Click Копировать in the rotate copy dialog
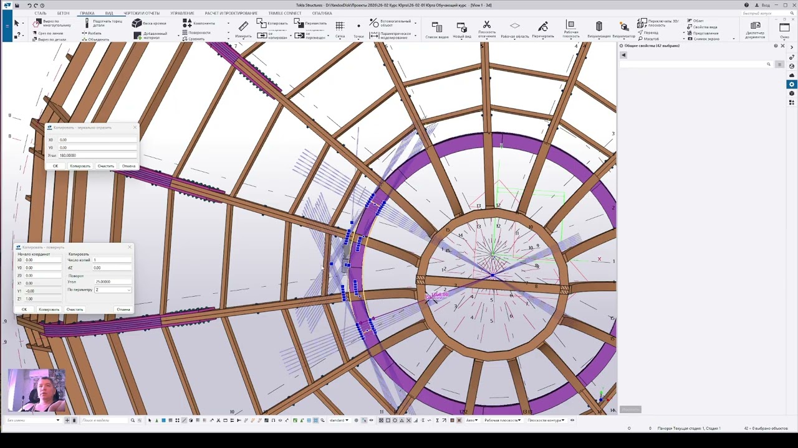The image size is (798, 448). pyautogui.click(x=49, y=309)
